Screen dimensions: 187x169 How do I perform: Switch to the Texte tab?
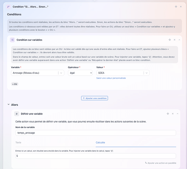click(x=18, y=143)
